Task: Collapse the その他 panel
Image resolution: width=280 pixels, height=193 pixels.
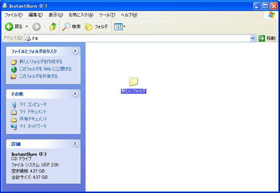Action: [x=75, y=94]
